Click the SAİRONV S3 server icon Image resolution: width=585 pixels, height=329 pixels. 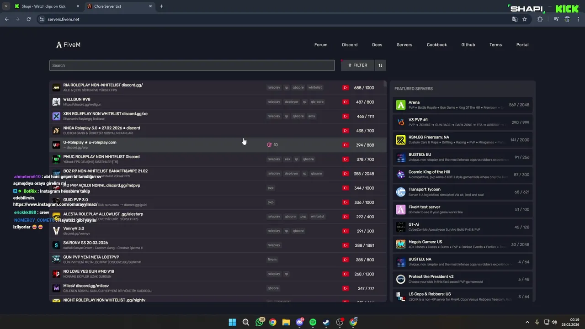(56, 245)
